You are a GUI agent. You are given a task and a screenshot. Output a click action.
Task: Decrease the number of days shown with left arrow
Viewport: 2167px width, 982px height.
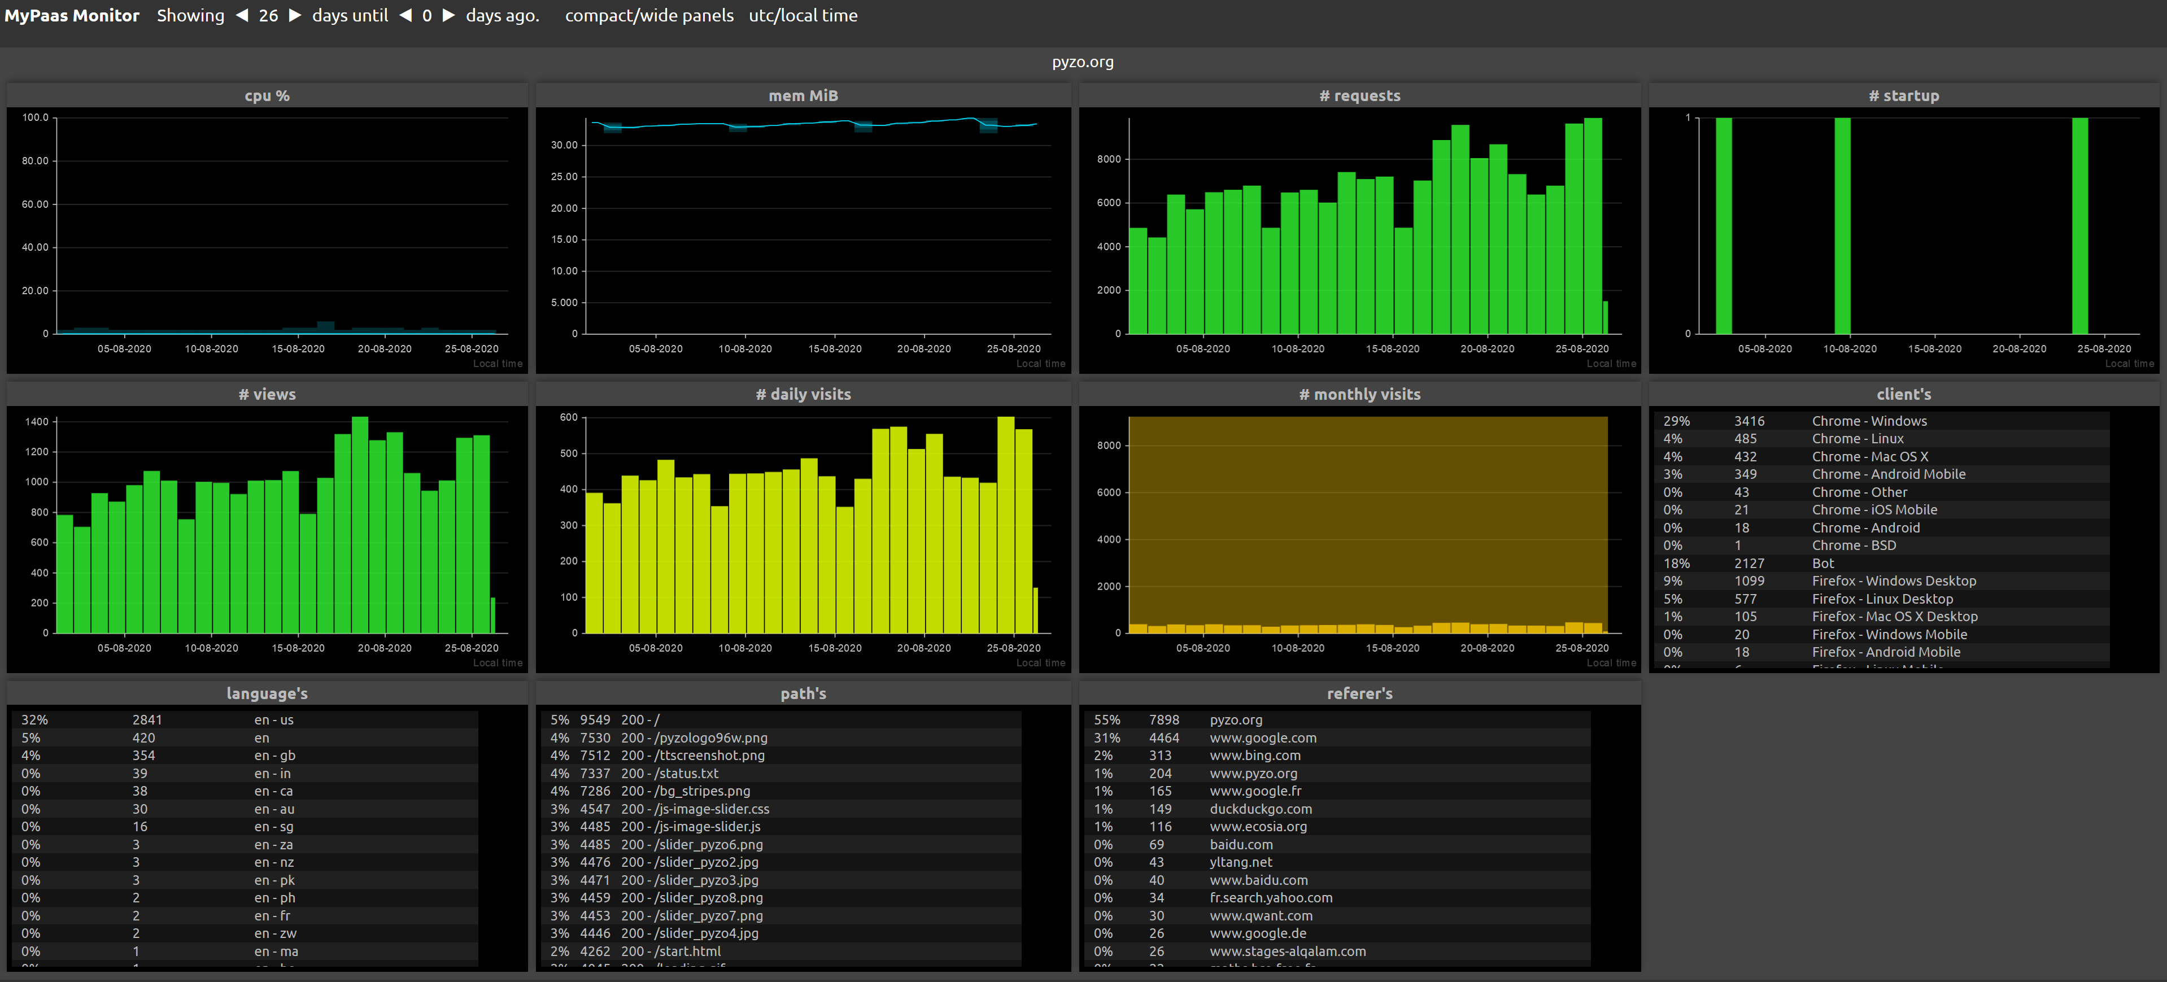coord(242,16)
